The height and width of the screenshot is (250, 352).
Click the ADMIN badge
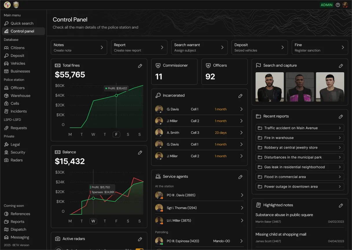pos(327,5)
